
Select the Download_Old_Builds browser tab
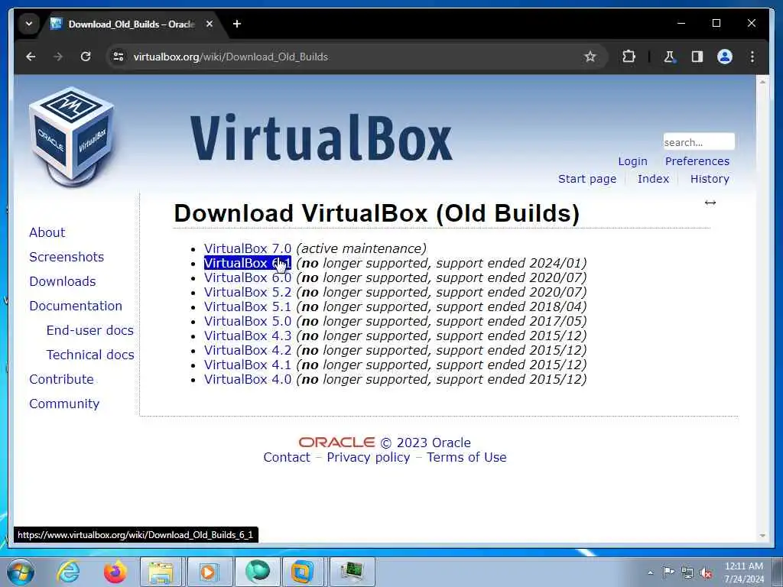131,24
